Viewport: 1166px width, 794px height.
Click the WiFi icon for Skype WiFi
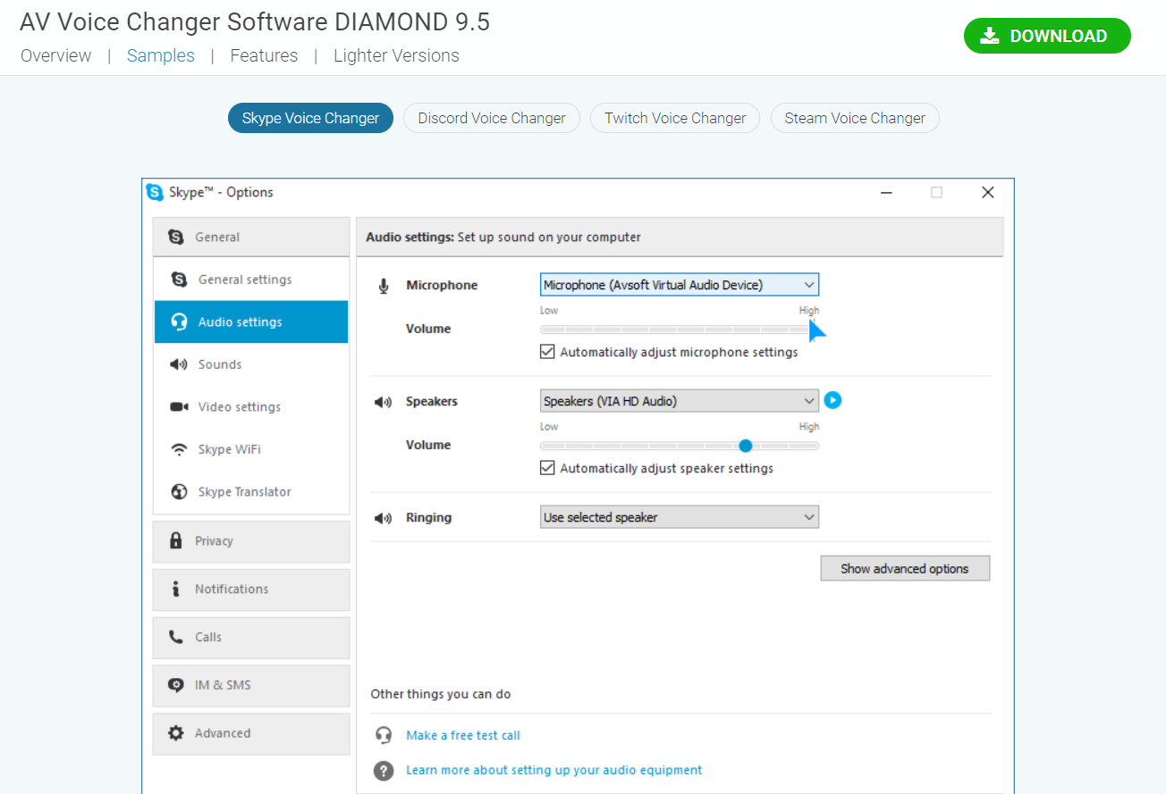click(x=179, y=449)
